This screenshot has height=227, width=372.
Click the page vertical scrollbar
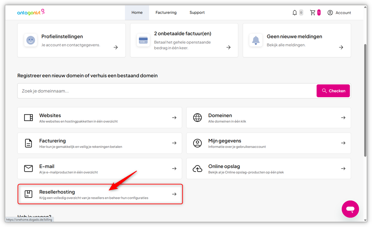(x=365, y=98)
